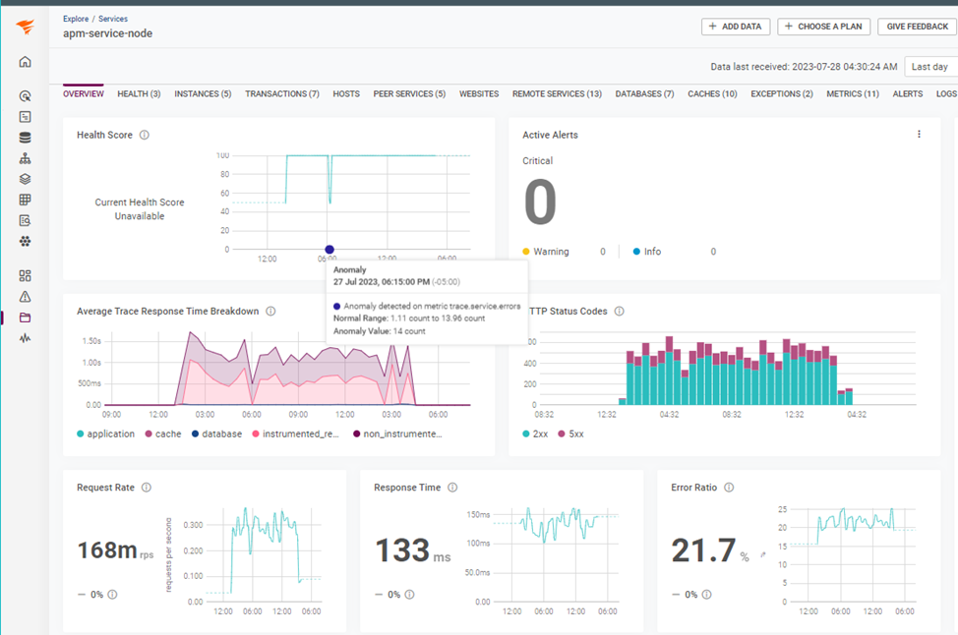Select the database cylinder sidebar icon
This screenshot has width=958, height=635.
pyautogui.click(x=25, y=138)
